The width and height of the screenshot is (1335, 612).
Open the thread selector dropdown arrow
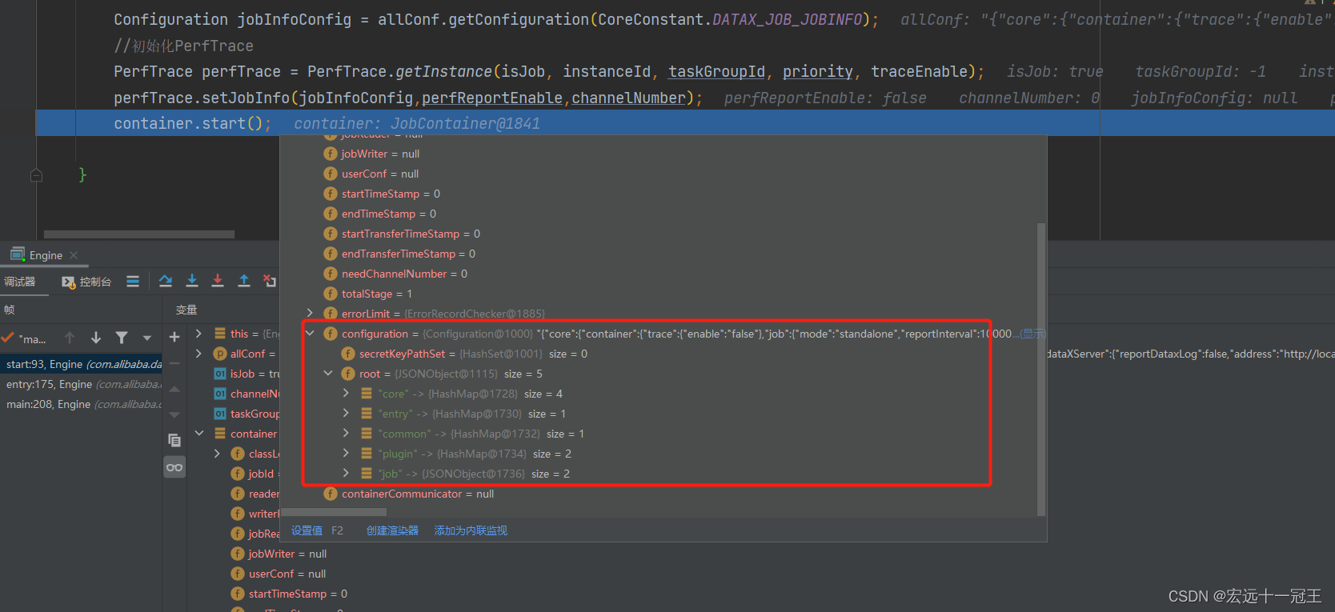point(147,338)
